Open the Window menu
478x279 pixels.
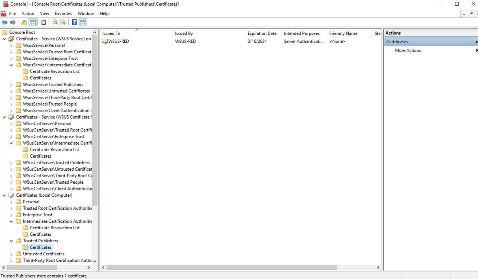coord(86,13)
